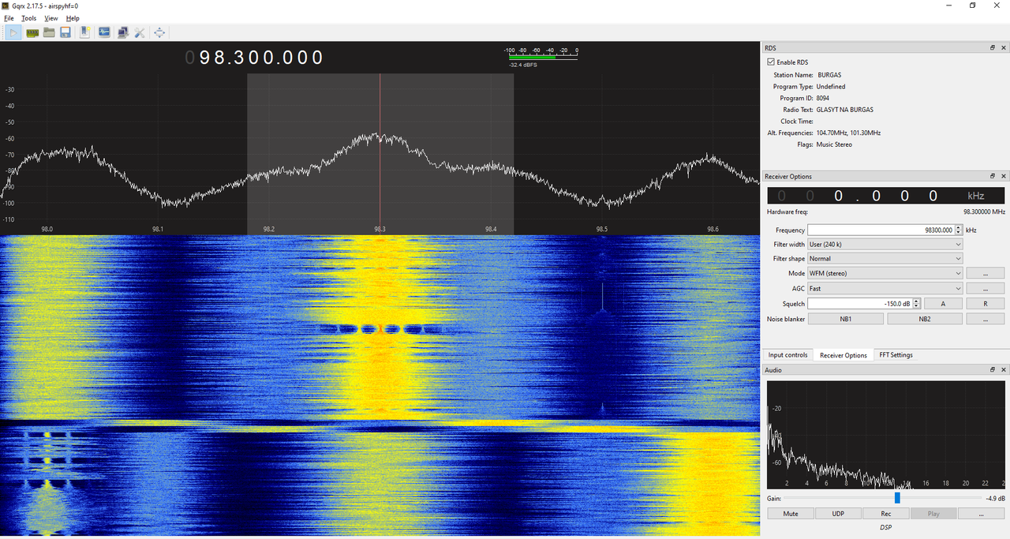This screenshot has width=1010, height=539.
Task: Click the 98.1 label on frequency axis
Action: [x=158, y=230]
